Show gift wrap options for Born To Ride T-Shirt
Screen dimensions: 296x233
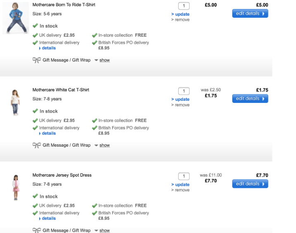[105, 60]
